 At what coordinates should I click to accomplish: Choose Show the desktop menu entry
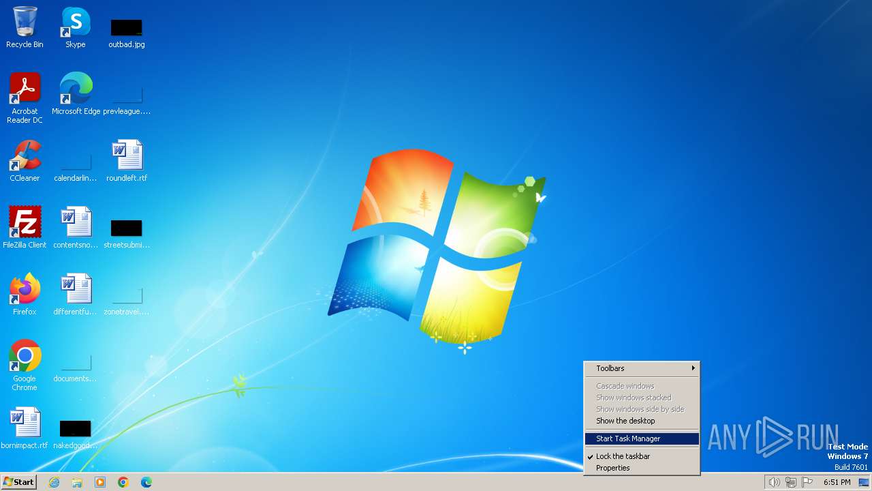(x=642, y=421)
